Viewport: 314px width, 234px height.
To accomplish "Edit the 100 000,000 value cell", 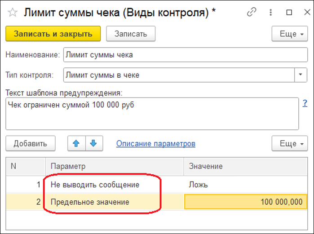I will click(x=245, y=202).
